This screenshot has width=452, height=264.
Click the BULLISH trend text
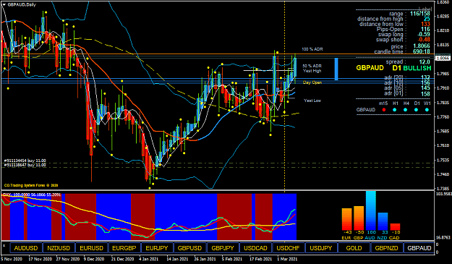pyautogui.click(x=417, y=68)
